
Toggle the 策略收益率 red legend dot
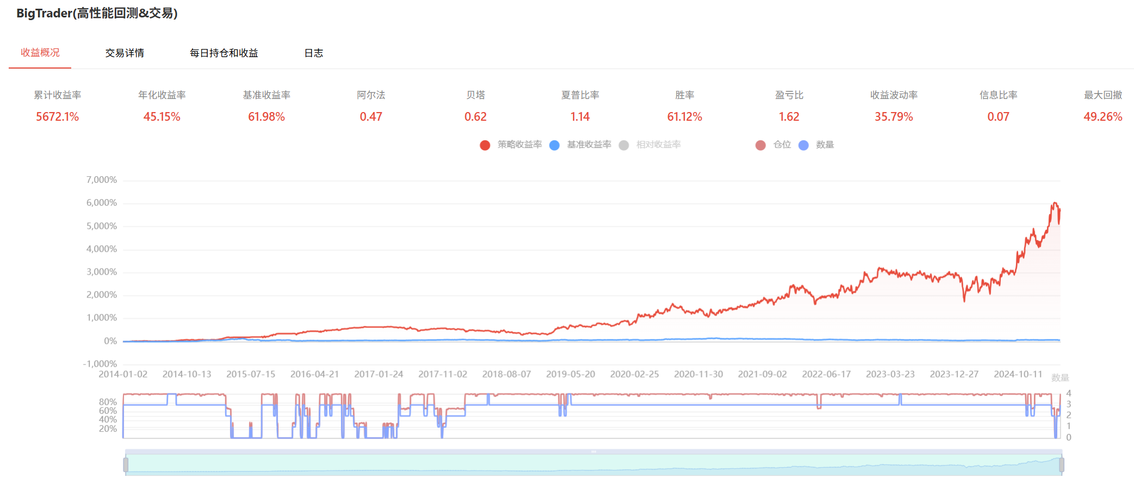(485, 145)
